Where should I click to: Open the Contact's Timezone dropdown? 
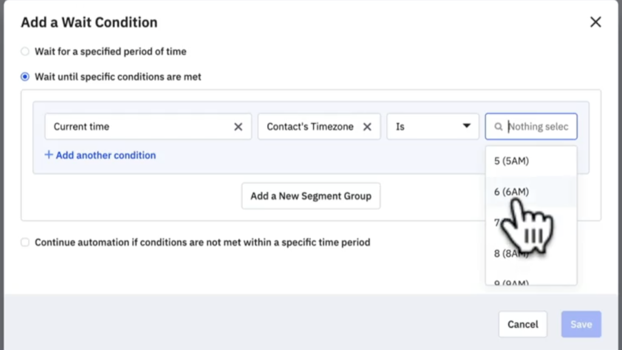pos(310,127)
